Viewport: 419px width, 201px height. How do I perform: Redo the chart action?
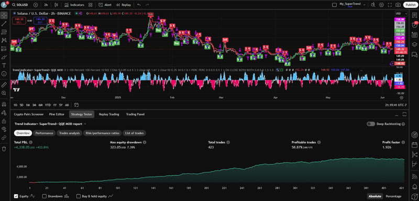(x=147, y=5)
